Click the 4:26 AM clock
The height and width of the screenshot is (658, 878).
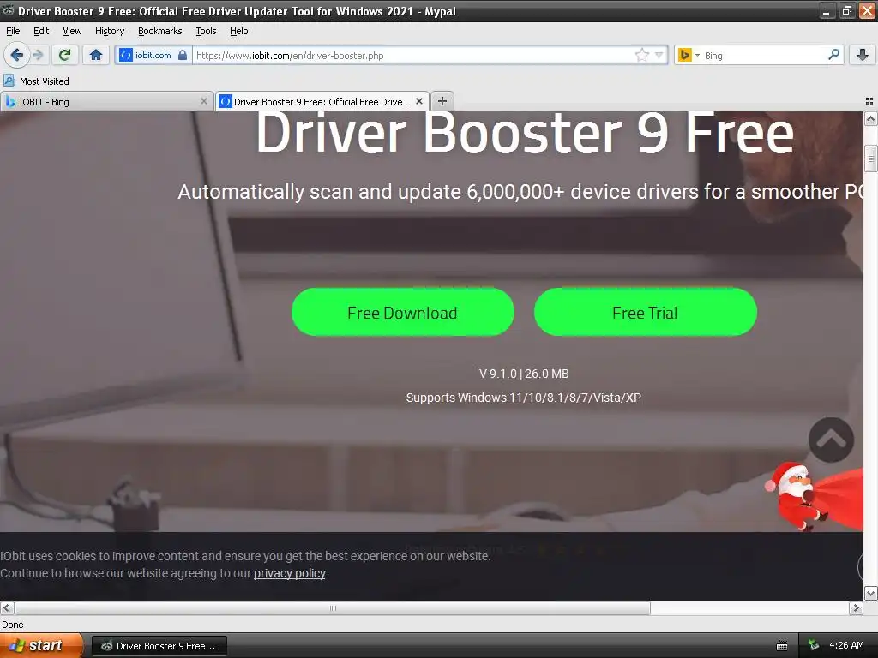[846, 645]
